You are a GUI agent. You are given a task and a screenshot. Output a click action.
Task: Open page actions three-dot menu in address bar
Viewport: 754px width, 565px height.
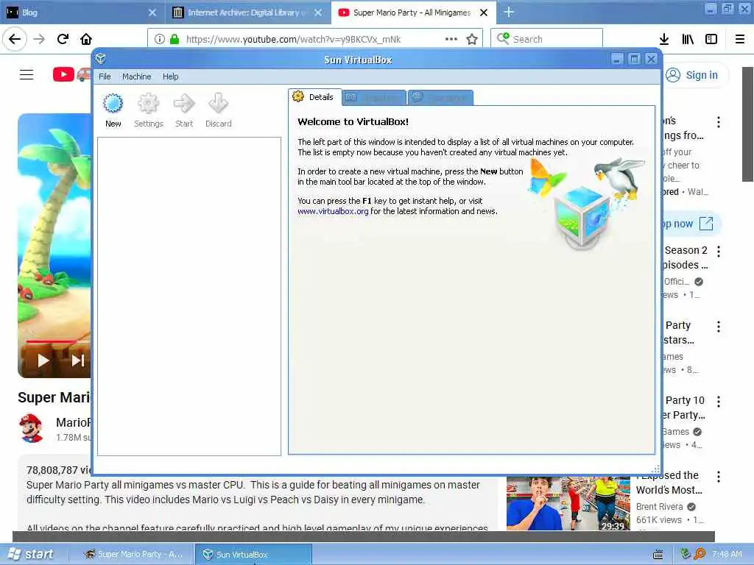(x=451, y=39)
